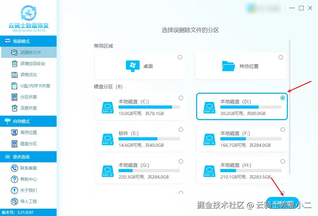Viewport: 318px width, 216px height.
Task: Click the drive icon for 本地磁盘 (C:)
Action: (107, 108)
